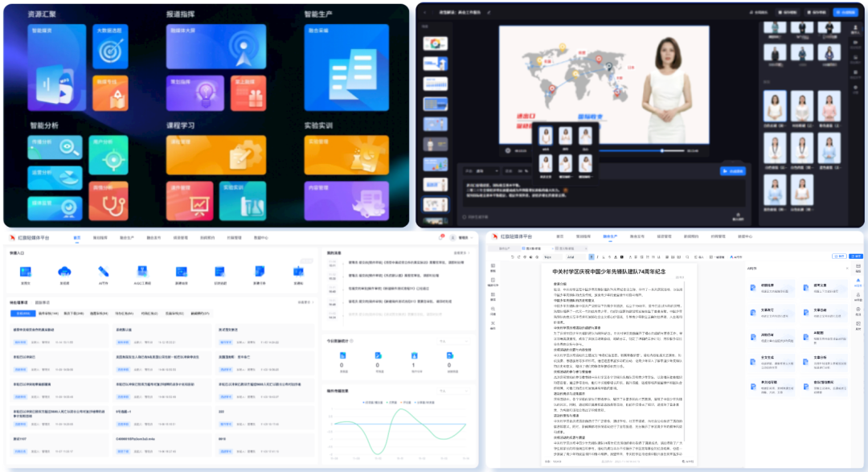This screenshot has height=472, width=868.
Task: Select the 融合生产 tab in editor window
Action: tap(609, 237)
